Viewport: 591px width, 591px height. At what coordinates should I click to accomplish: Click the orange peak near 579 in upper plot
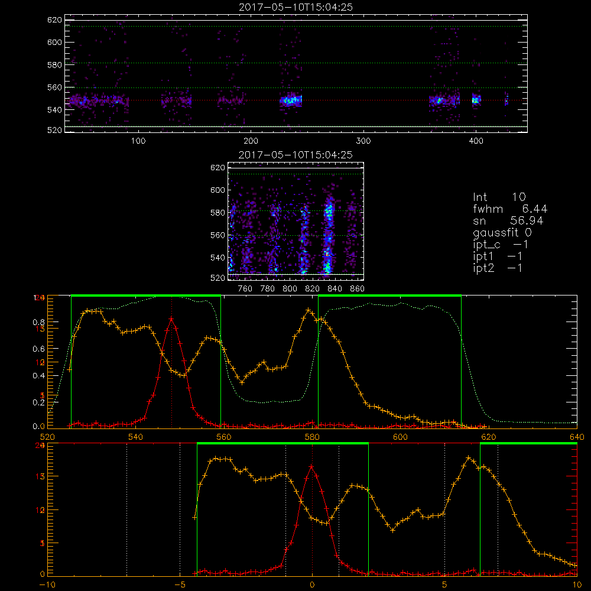309,310
